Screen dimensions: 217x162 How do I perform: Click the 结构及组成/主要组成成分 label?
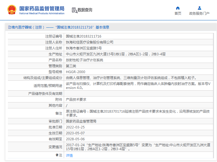click(43, 78)
